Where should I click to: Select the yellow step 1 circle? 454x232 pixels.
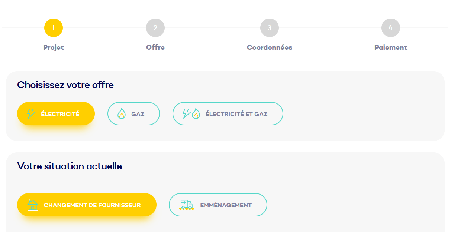(x=54, y=28)
